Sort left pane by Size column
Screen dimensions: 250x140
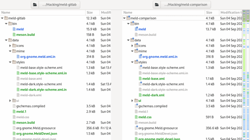(93, 12)
